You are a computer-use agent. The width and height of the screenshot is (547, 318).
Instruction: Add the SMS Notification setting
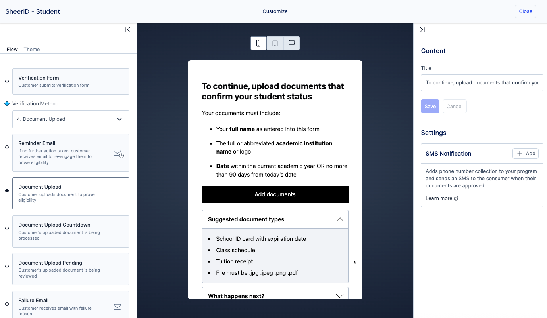(x=526, y=154)
